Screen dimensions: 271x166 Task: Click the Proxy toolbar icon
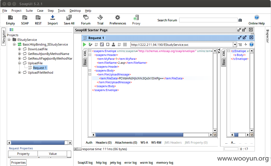tap(136, 20)
